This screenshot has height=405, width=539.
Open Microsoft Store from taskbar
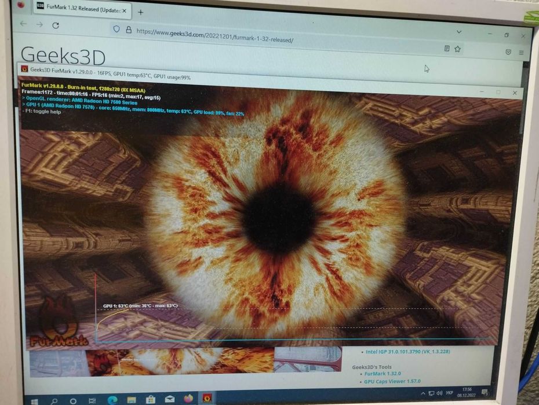pyautogui.click(x=151, y=399)
